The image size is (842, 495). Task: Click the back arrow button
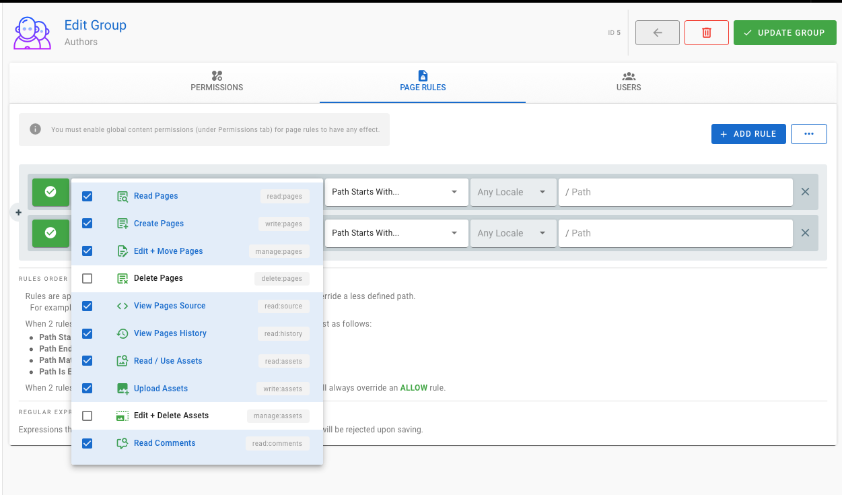pyautogui.click(x=658, y=32)
